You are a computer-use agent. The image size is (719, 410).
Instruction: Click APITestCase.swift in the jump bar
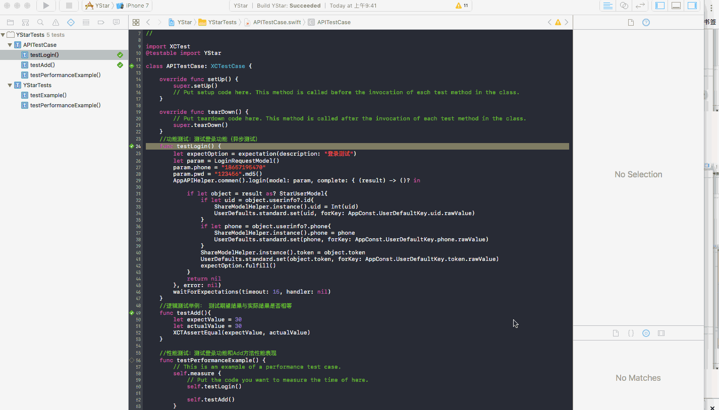(x=276, y=22)
